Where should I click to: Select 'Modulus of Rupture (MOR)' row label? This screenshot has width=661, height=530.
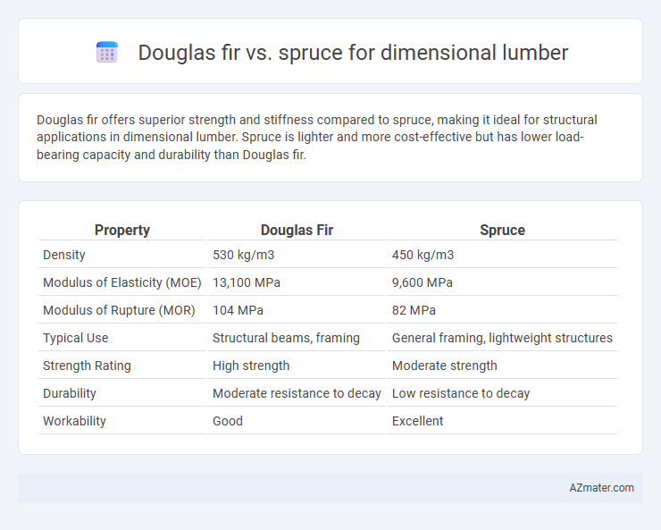click(x=119, y=310)
